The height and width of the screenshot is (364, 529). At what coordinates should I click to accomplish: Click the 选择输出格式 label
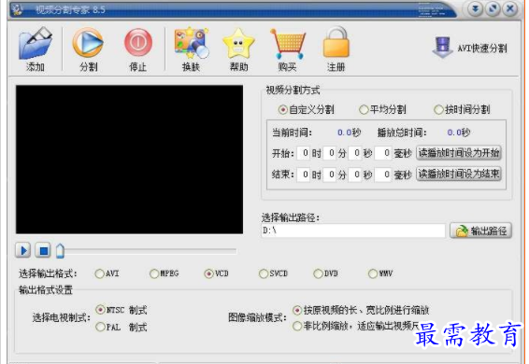(x=48, y=273)
